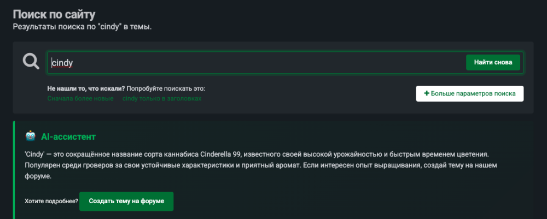Click the AI-ассистент heading

click(x=68, y=137)
